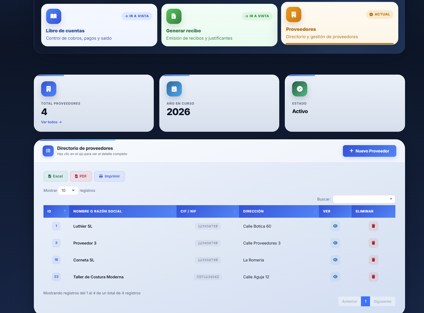Click the Estado check-circle icon

pos(300,89)
